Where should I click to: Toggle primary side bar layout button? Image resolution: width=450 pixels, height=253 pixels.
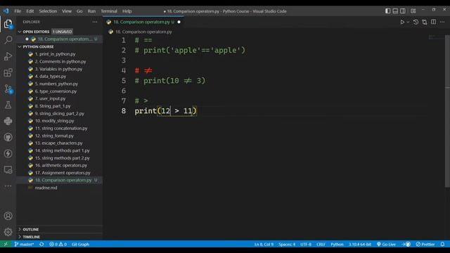coord(387,11)
